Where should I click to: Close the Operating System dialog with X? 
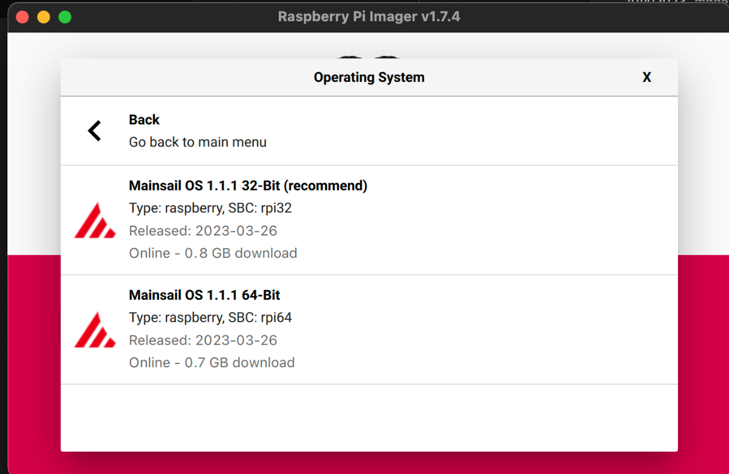pos(647,77)
